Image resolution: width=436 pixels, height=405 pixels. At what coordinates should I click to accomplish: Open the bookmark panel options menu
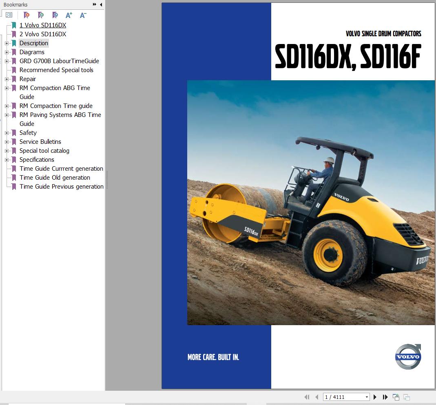9,15
